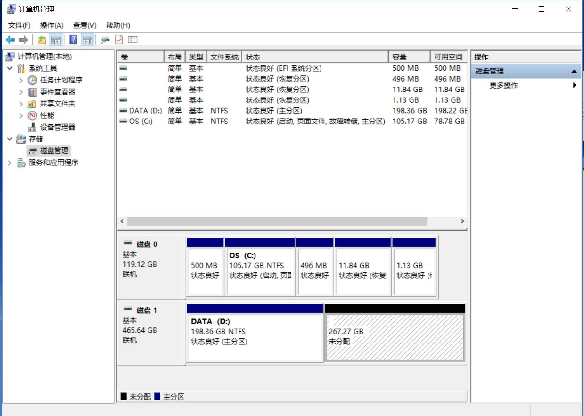Image resolution: width=584 pixels, height=416 pixels.
Task: Select the 1.13 GB partition block on disk 0
Action: (414, 267)
